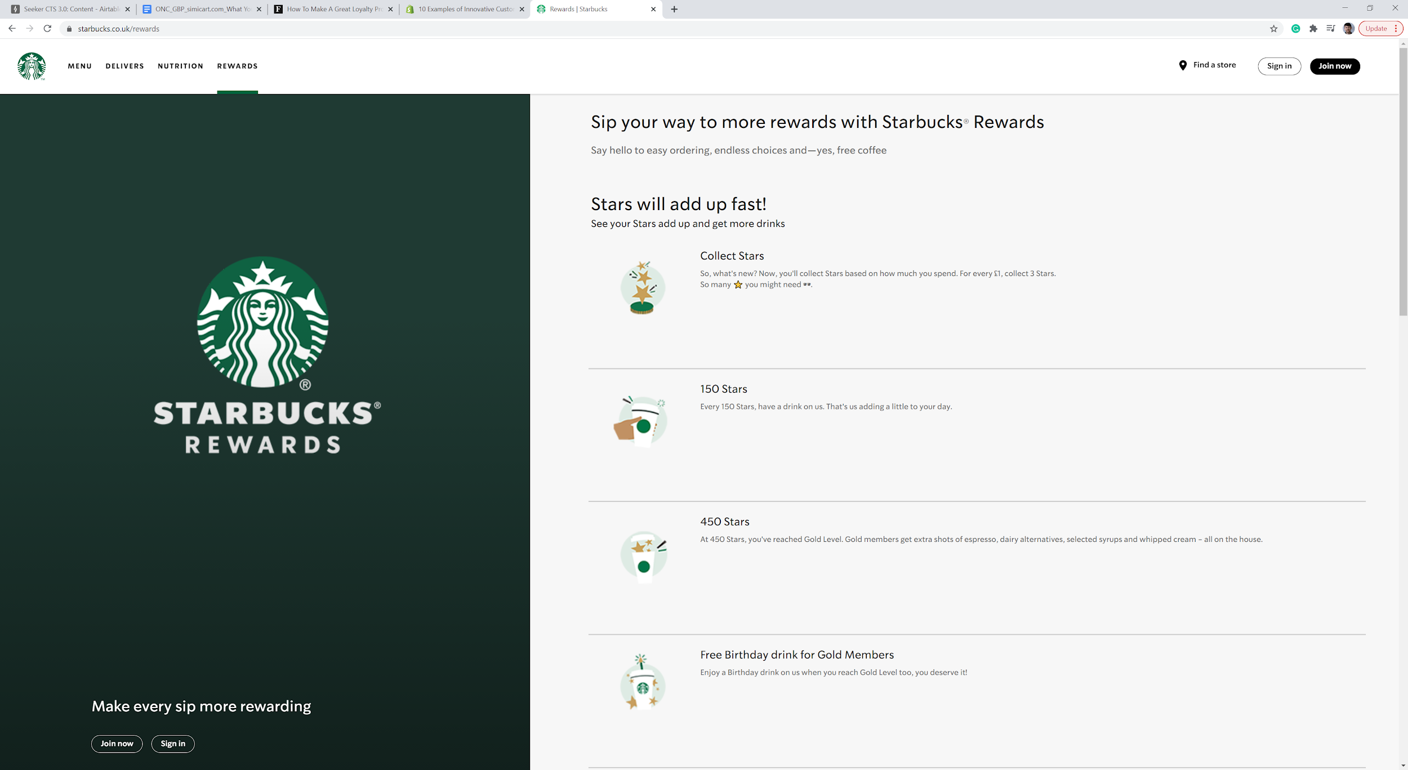Select the REWARDS navigation item
This screenshot has width=1408, height=770.
(238, 66)
